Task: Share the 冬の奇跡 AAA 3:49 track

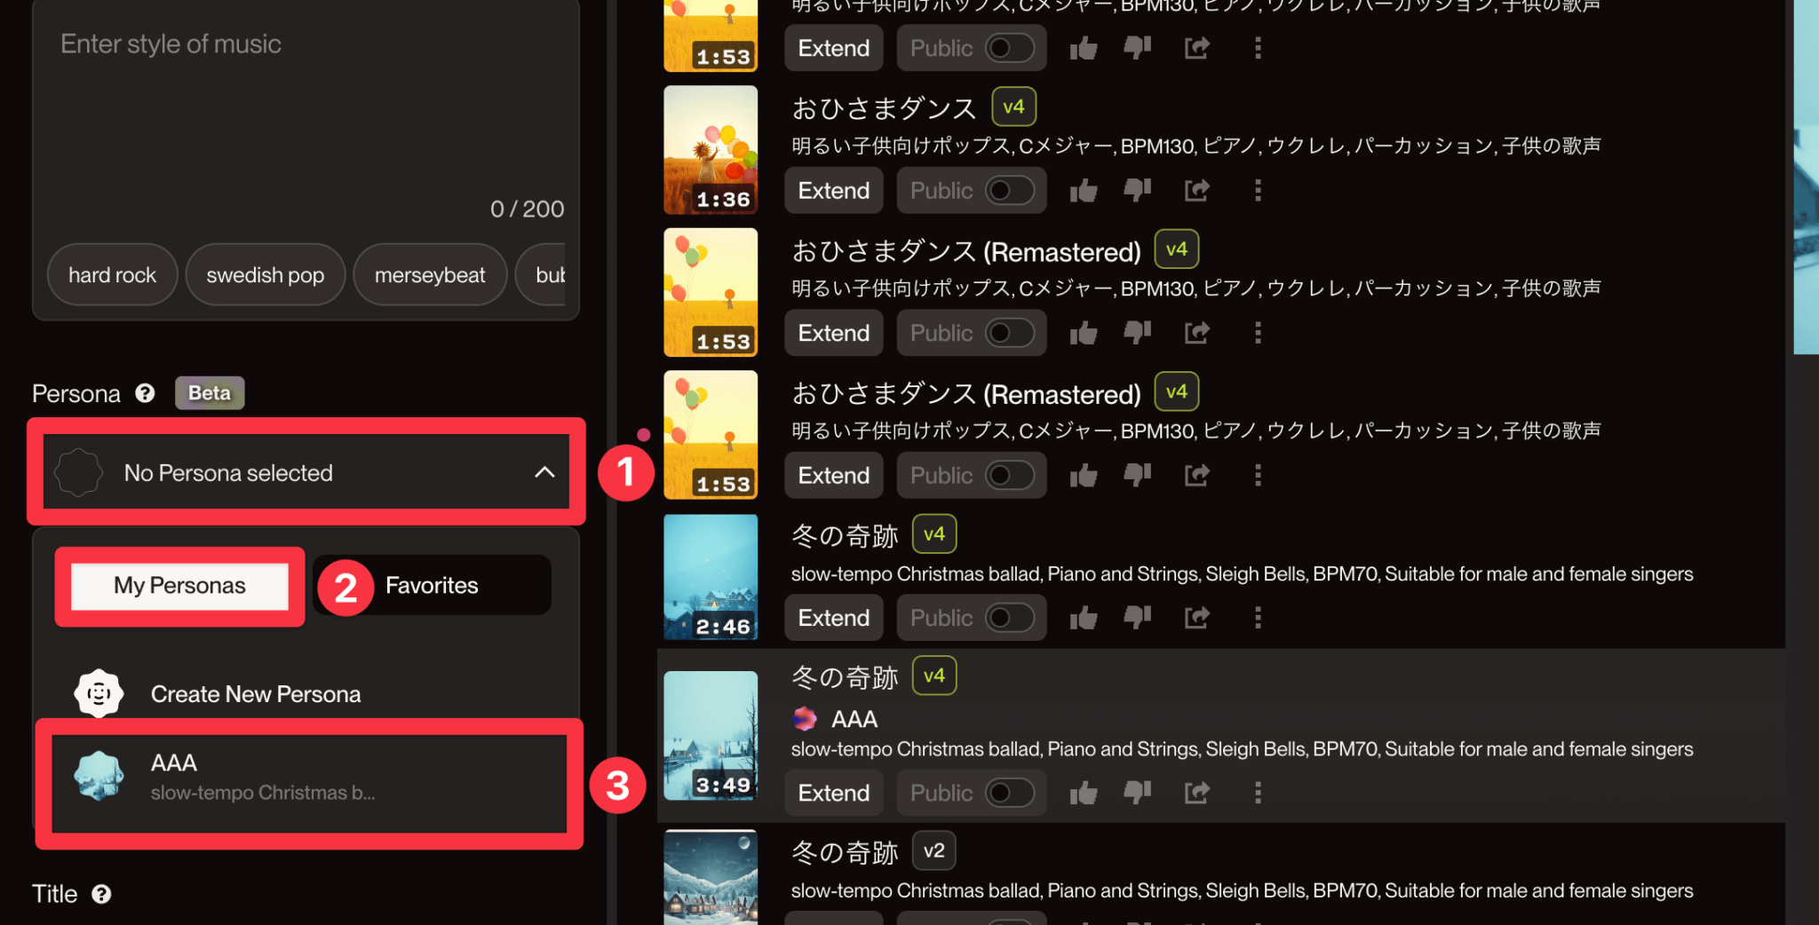Action: coord(1196,792)
